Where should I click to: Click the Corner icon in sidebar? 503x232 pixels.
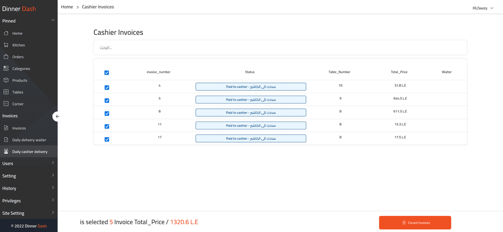point(6,104)
